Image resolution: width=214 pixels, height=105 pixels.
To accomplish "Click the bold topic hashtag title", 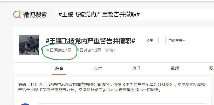I will 90,41.
